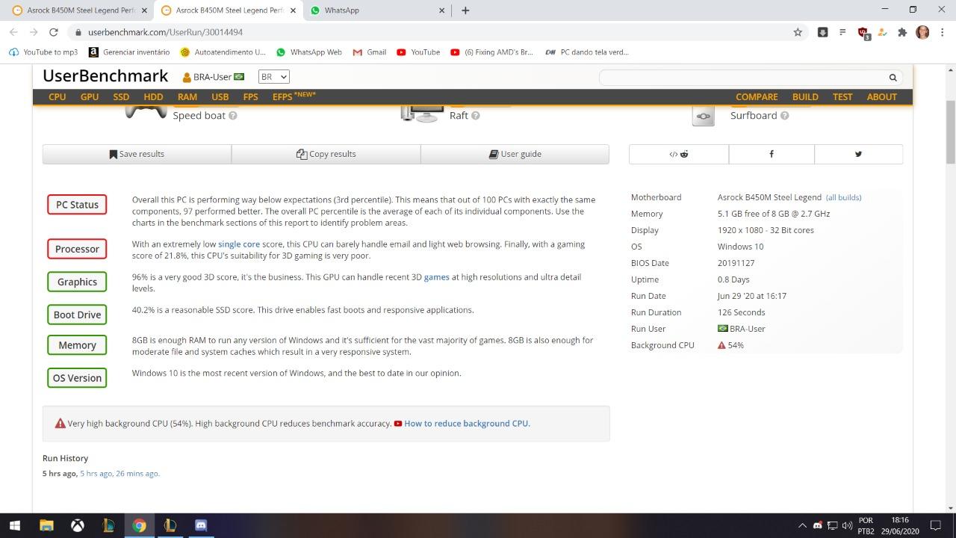The height and width of the screenshot is (538, 956).
Task: Open the WhatsApp Web bookmark
Action: click(x=308, y=52)
